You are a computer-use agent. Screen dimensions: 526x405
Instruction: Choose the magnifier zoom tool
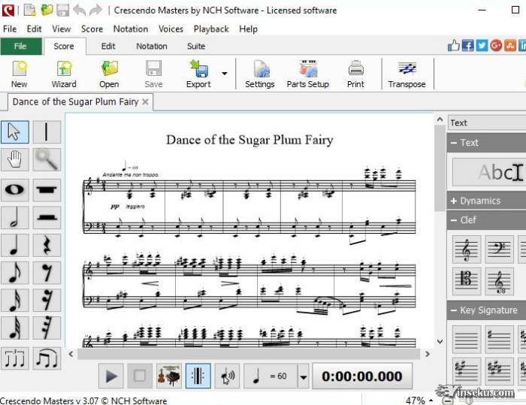coord(47,159)
